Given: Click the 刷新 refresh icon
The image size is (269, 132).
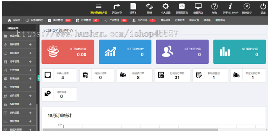Looking at the screenshot, I should tap(149, 7).
